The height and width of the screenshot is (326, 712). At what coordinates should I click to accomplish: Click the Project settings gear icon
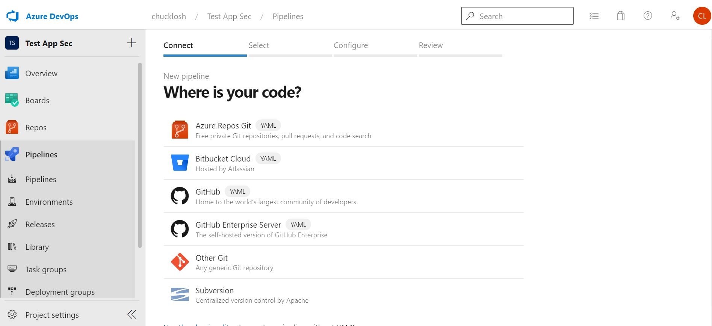pyautogui.click(x=12, y=314)
